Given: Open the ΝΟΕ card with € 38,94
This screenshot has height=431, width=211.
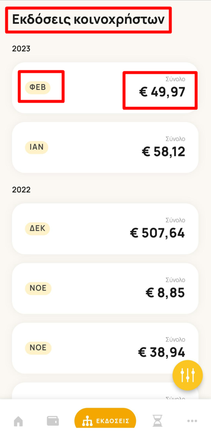Looking at the screenshot, I should [x=105, y=348].
